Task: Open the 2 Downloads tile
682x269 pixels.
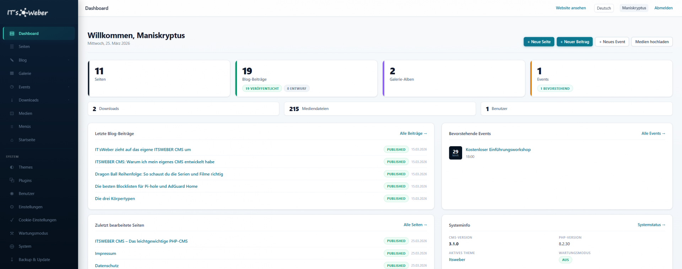Action: (183, 109)
